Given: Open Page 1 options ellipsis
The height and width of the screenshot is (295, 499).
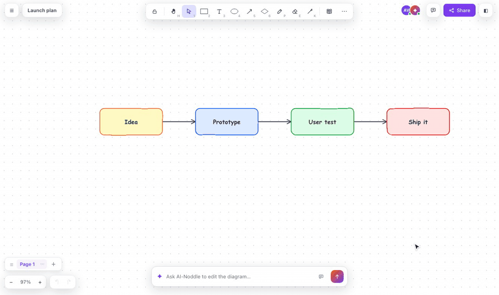Looking at the screenshot, I should click(42, 264).
